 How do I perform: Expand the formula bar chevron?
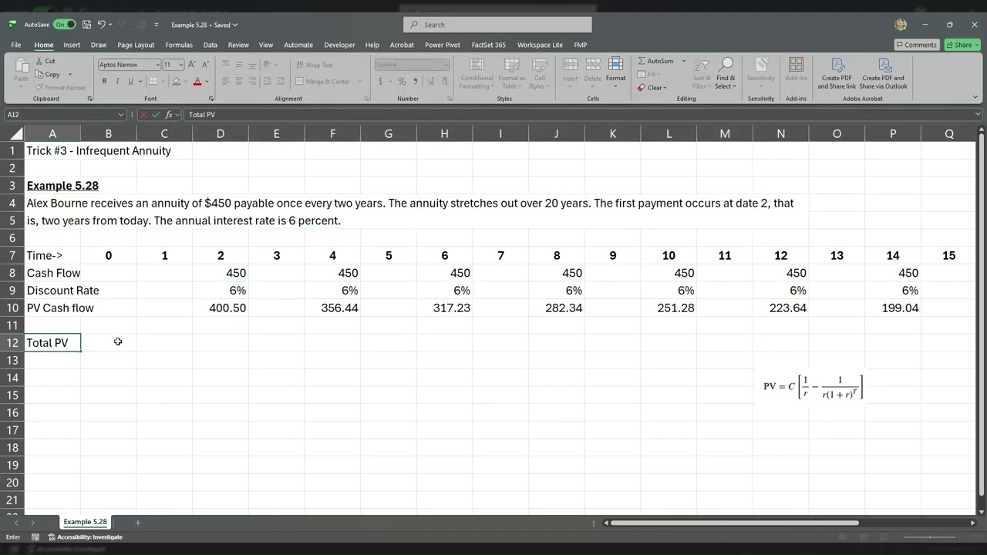coord(978,114)
